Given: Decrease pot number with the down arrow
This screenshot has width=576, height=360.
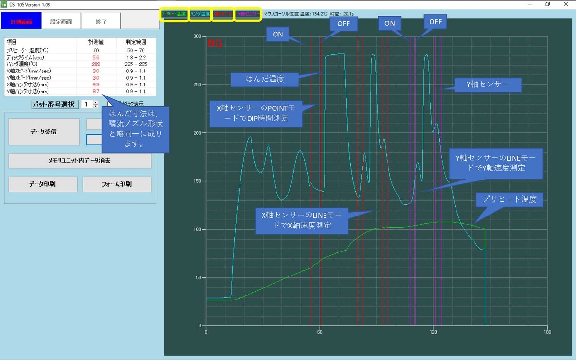Looking at the screenshot, I should [x=96, y=107].
